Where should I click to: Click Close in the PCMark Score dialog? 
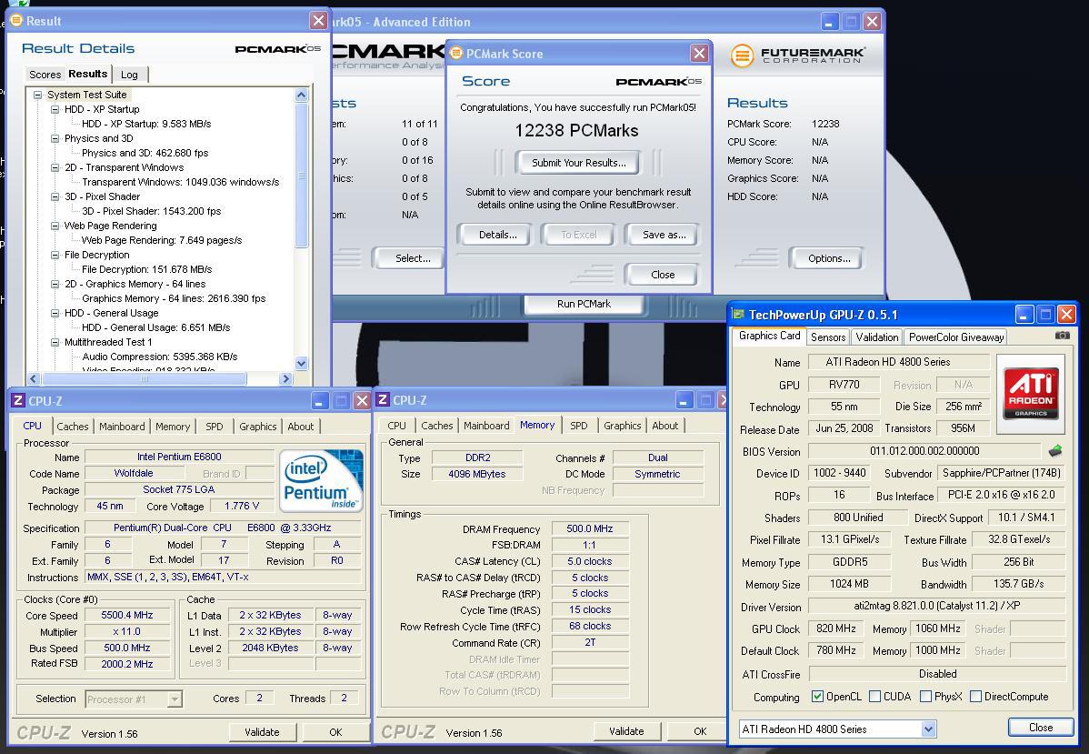663,275
